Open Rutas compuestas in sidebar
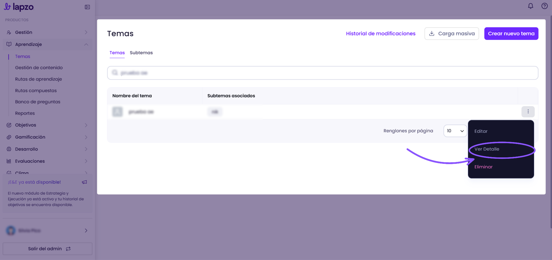Screen dimensions: 552x260 (x=36, y=91)
